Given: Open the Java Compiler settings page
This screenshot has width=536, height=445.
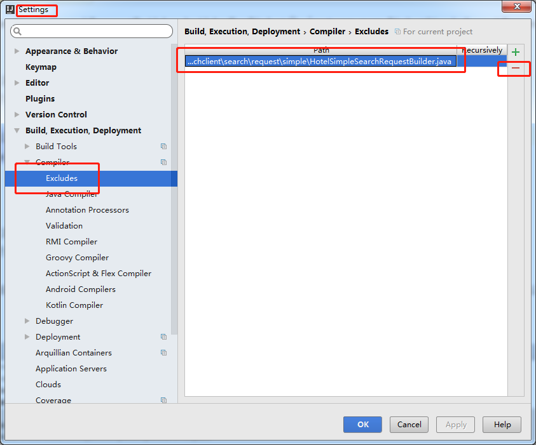Looking at the screenshot, I should click(x=72, y=194).
